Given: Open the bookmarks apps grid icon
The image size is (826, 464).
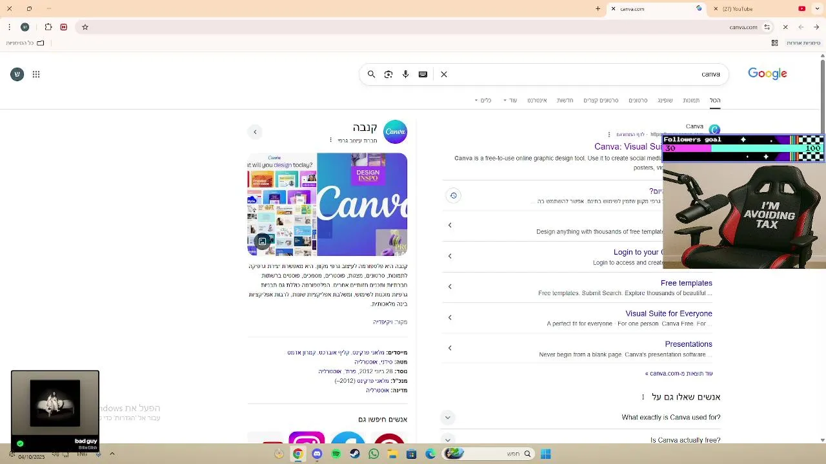Looking at the screenshot, I should click(774, 43).
